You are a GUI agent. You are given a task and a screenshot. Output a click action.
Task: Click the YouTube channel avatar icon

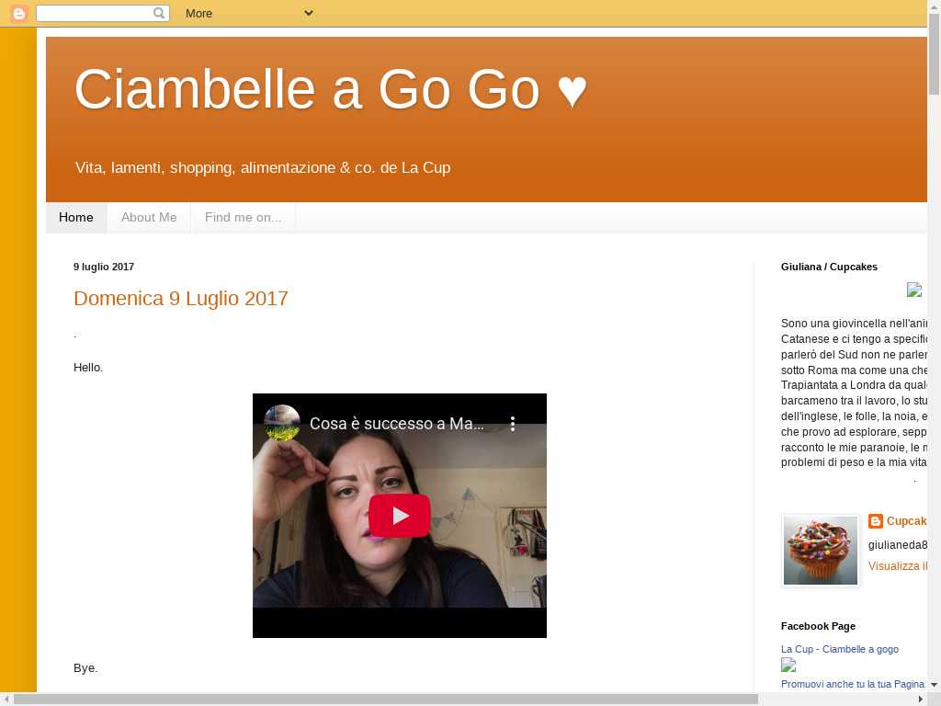(x=282, y=423)
